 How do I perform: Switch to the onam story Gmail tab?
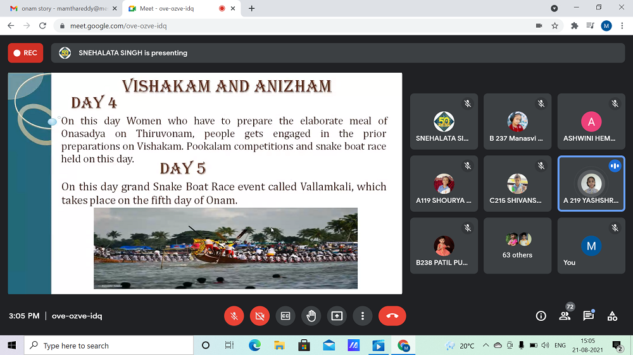click(57, 9)
